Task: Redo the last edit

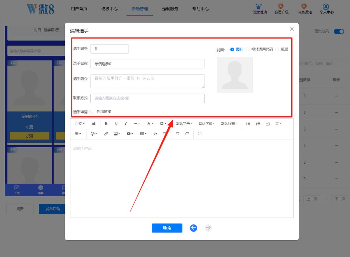Action: tap(187, 134)
